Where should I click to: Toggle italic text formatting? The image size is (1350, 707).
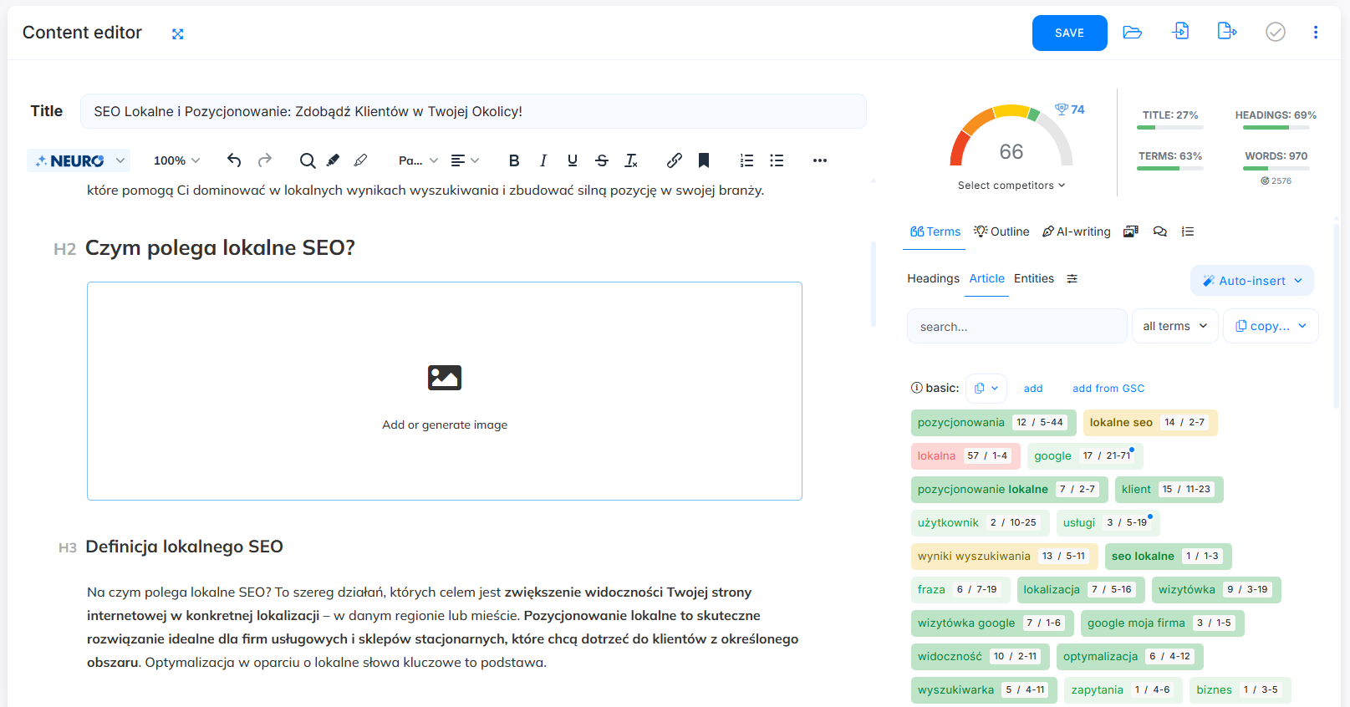(543, 160)
